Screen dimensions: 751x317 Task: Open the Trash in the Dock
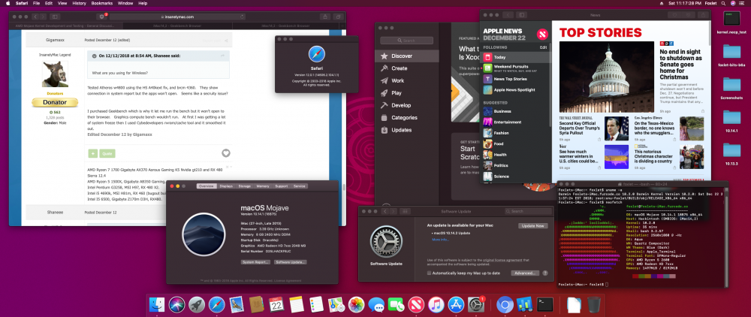(x=594, y=304)
